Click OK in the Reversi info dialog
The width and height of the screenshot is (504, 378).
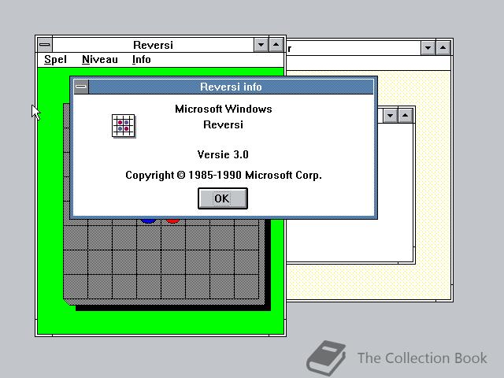(223, 198)
